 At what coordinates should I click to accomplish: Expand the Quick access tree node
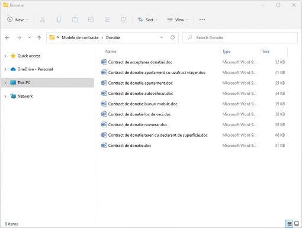(x=5, y=56)
